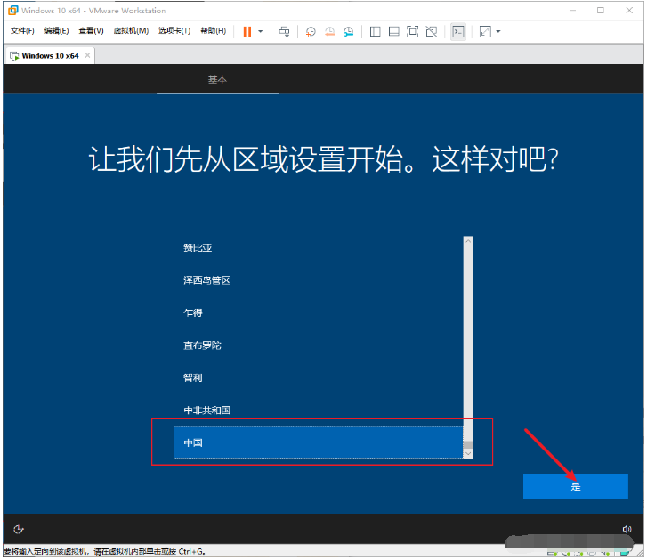The height and width of the screenshot is (560, 647).
Task: Toggle the show sidebar library icon
Action: point(375,31)
